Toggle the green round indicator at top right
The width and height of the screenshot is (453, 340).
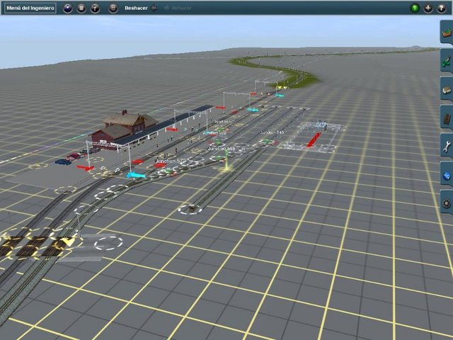(x=415, y=8)
